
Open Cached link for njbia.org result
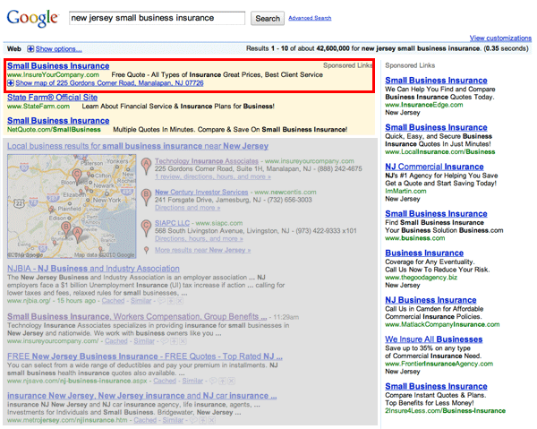tap(113, 301)
